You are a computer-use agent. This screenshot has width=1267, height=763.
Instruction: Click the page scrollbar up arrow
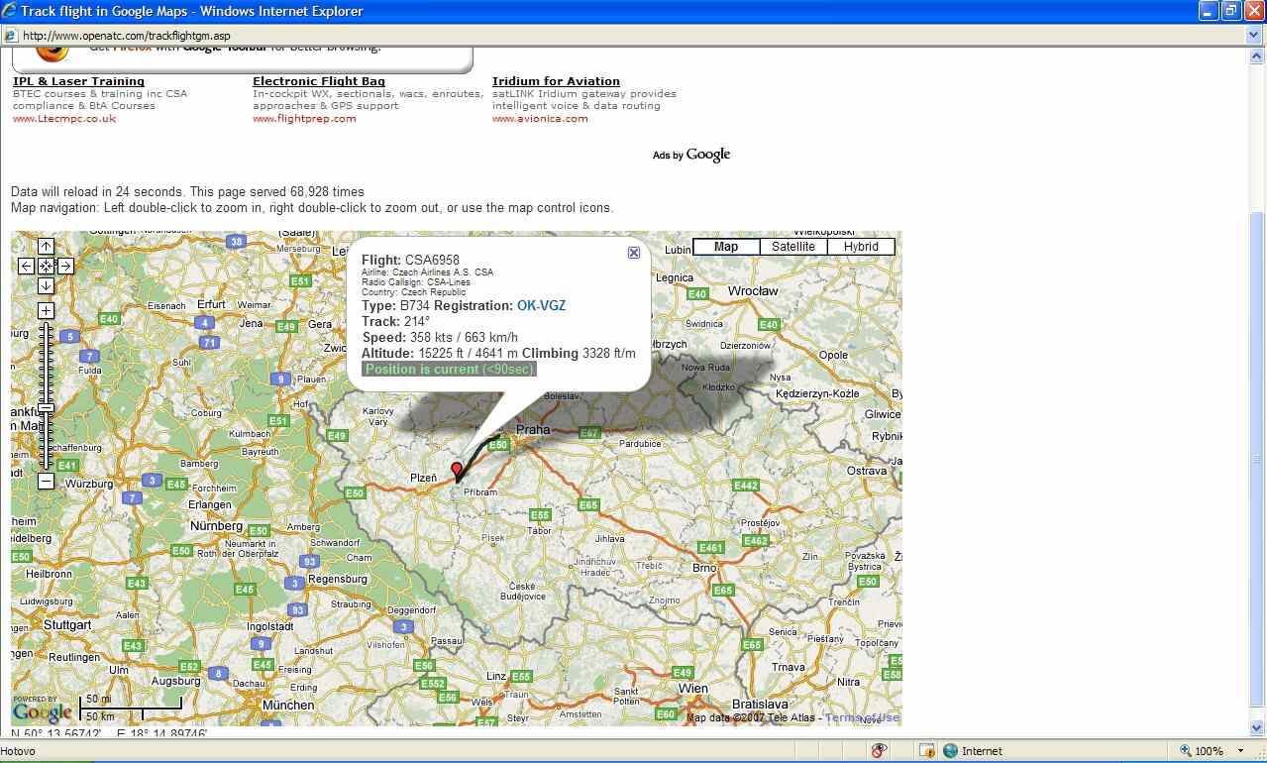point(1257,55)
